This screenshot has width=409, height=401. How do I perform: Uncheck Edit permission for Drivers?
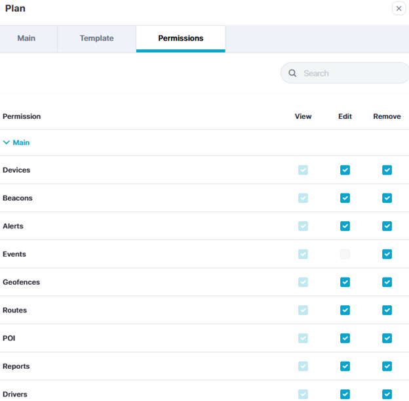(x=345, y=394)
